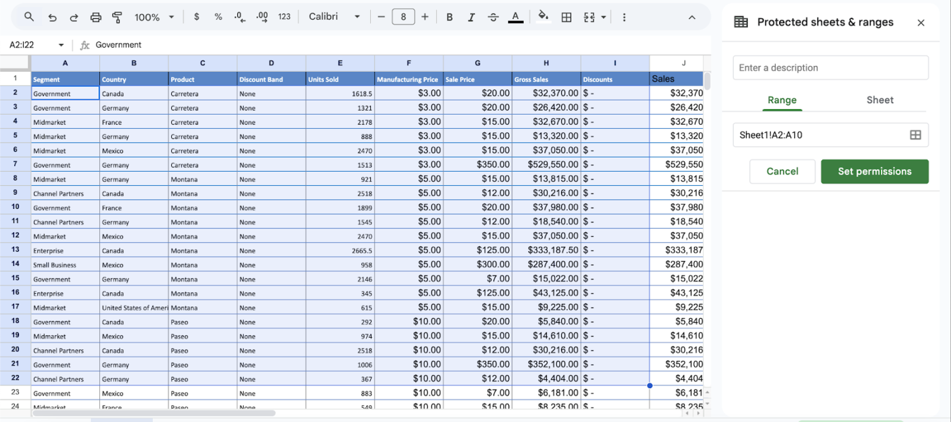Click the Sales header cell in column J

(677, 79)
